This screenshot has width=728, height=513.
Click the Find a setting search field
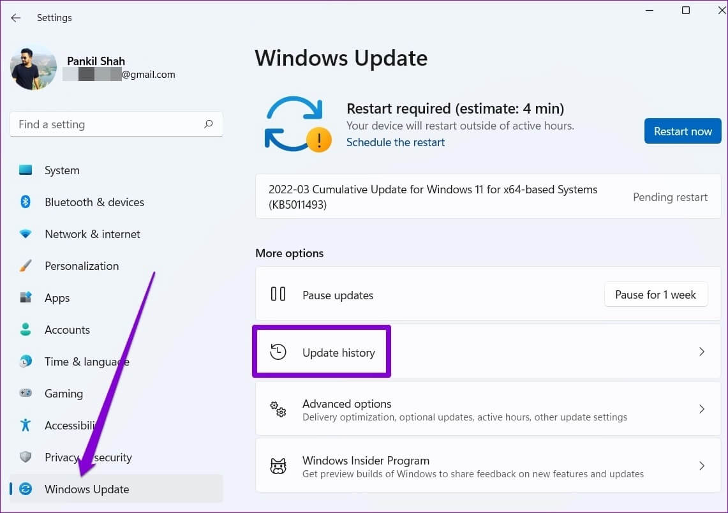click(116, 124)
